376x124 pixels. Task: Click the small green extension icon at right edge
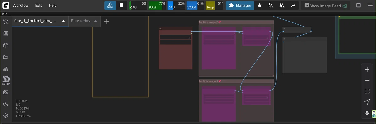(x=374, y=116)
